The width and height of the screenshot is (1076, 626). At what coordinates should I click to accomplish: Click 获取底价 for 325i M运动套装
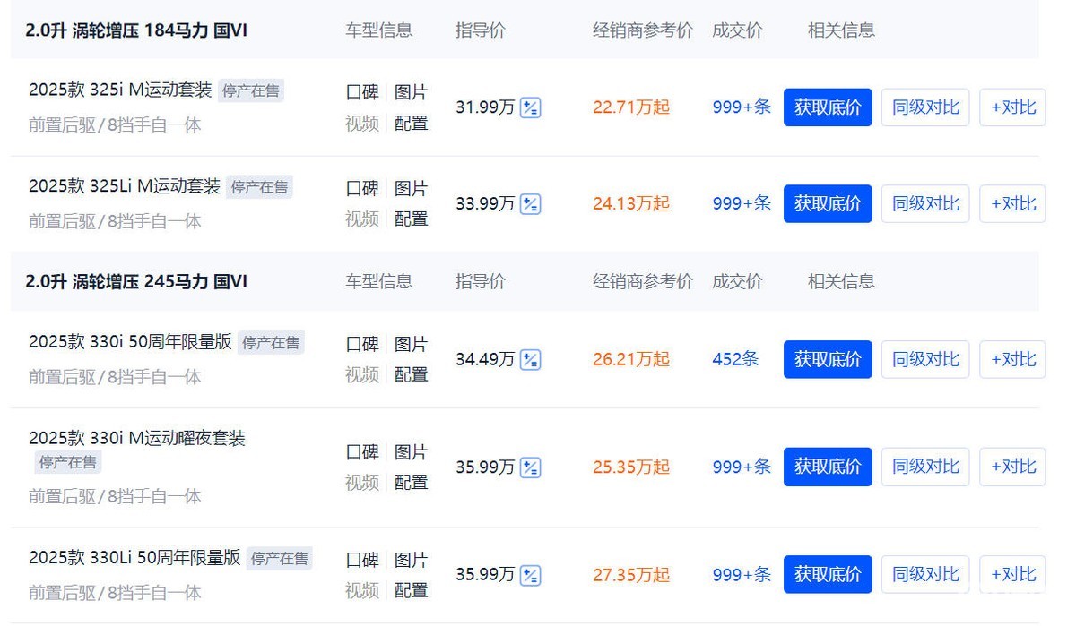pos(827,107)
